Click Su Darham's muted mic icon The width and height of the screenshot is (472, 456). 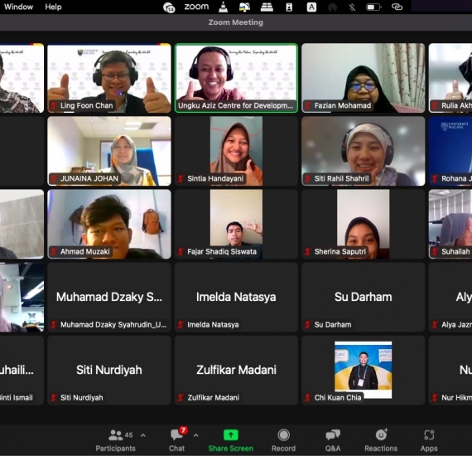point(308,325)
